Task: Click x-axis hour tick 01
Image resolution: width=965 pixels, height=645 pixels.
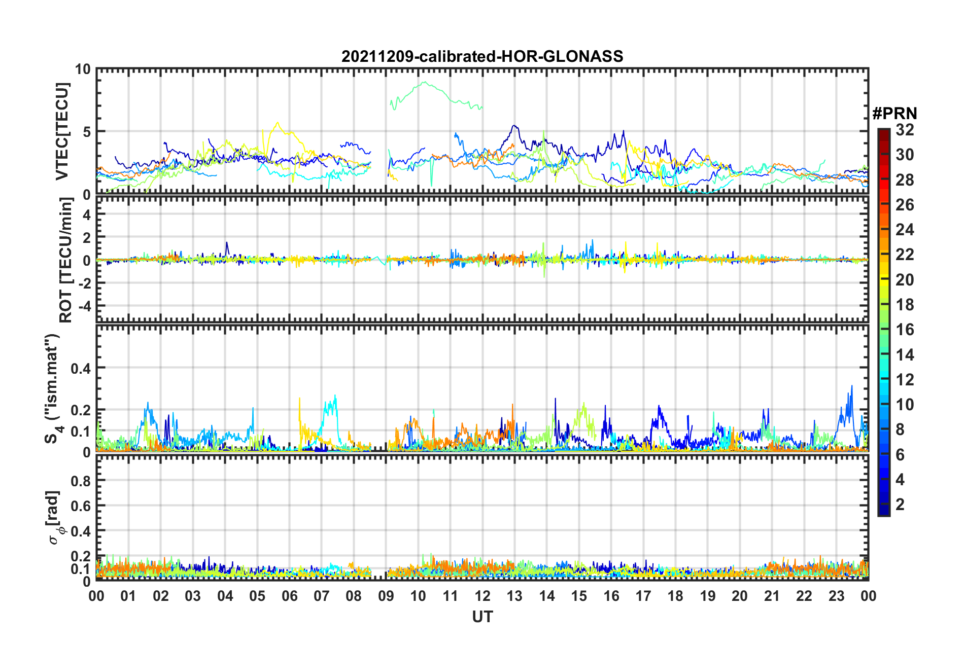Action: 128,596
